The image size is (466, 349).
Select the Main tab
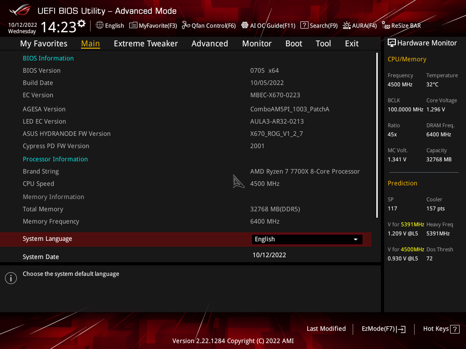[91, 44]
